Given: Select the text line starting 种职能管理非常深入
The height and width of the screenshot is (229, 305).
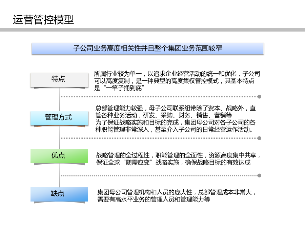Looking at the screenshot, I should pos(174,130).
